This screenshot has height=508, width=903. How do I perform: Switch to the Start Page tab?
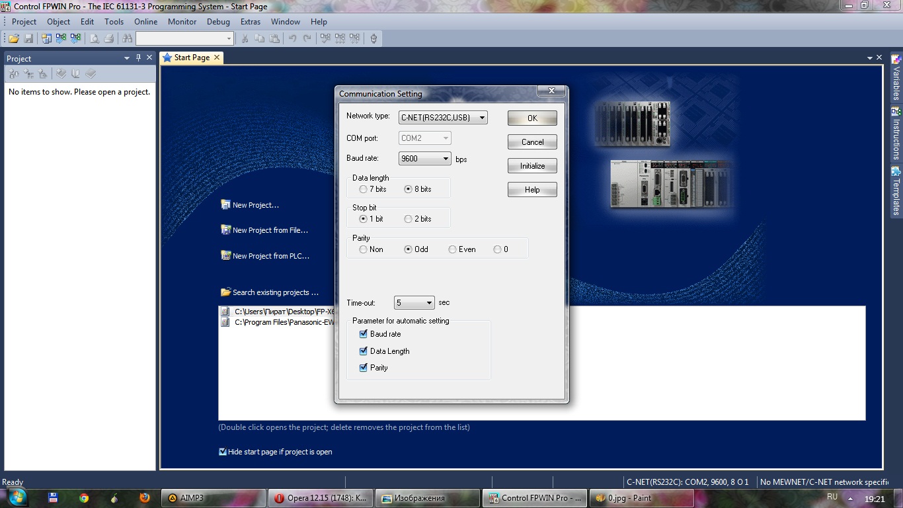pos(192,58)
